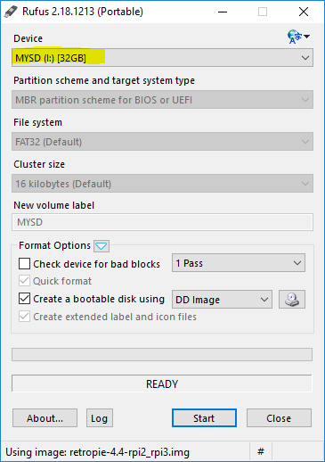Open the DD Image boot type dropdown
This screenshot has height=462, width=325.
[222, 299]
